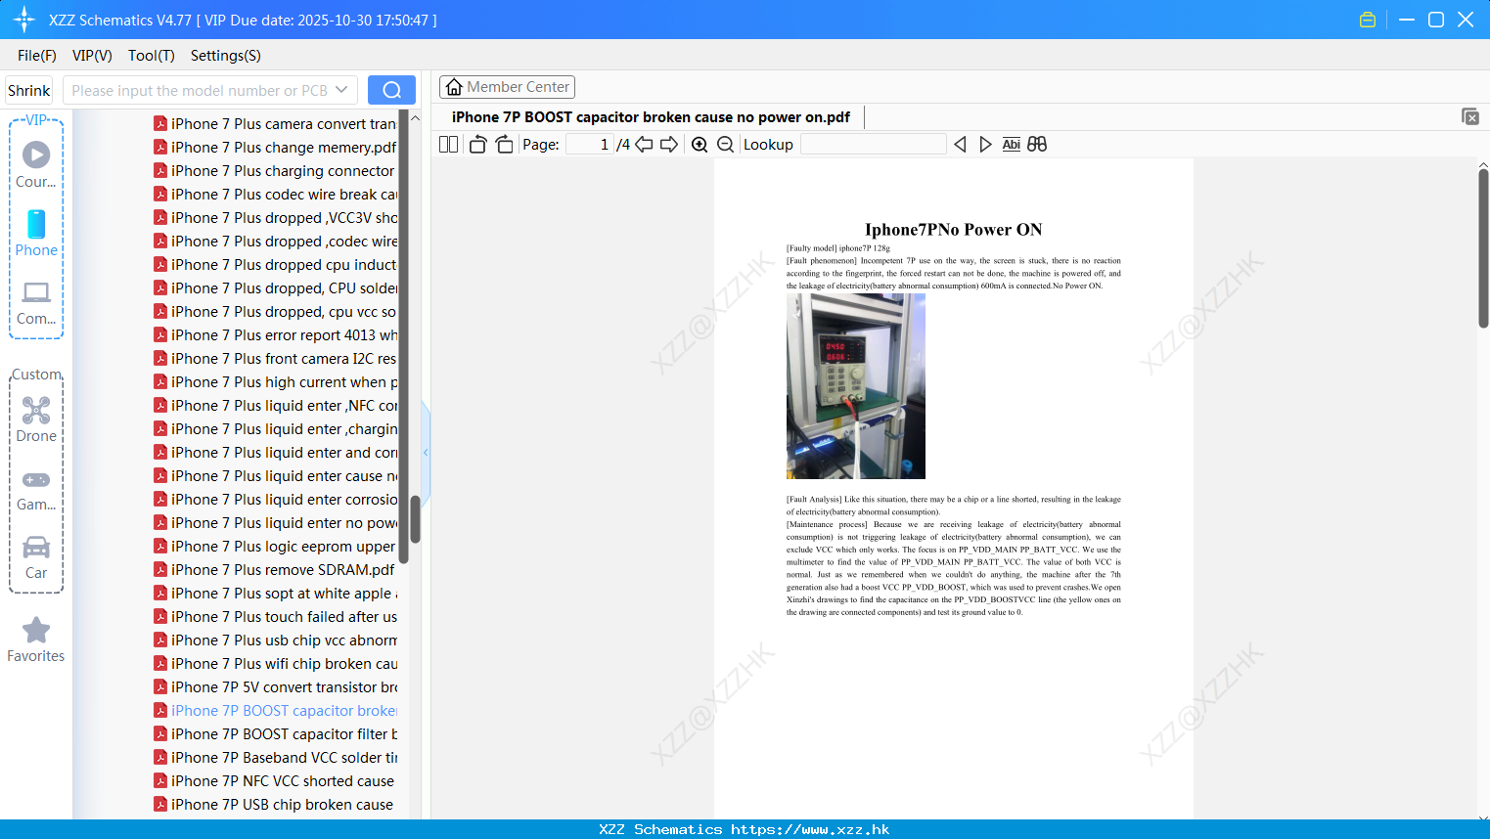Click the power supply photo in the PDF
Screen dimensions: 1490x839
(x=856, y=386)
